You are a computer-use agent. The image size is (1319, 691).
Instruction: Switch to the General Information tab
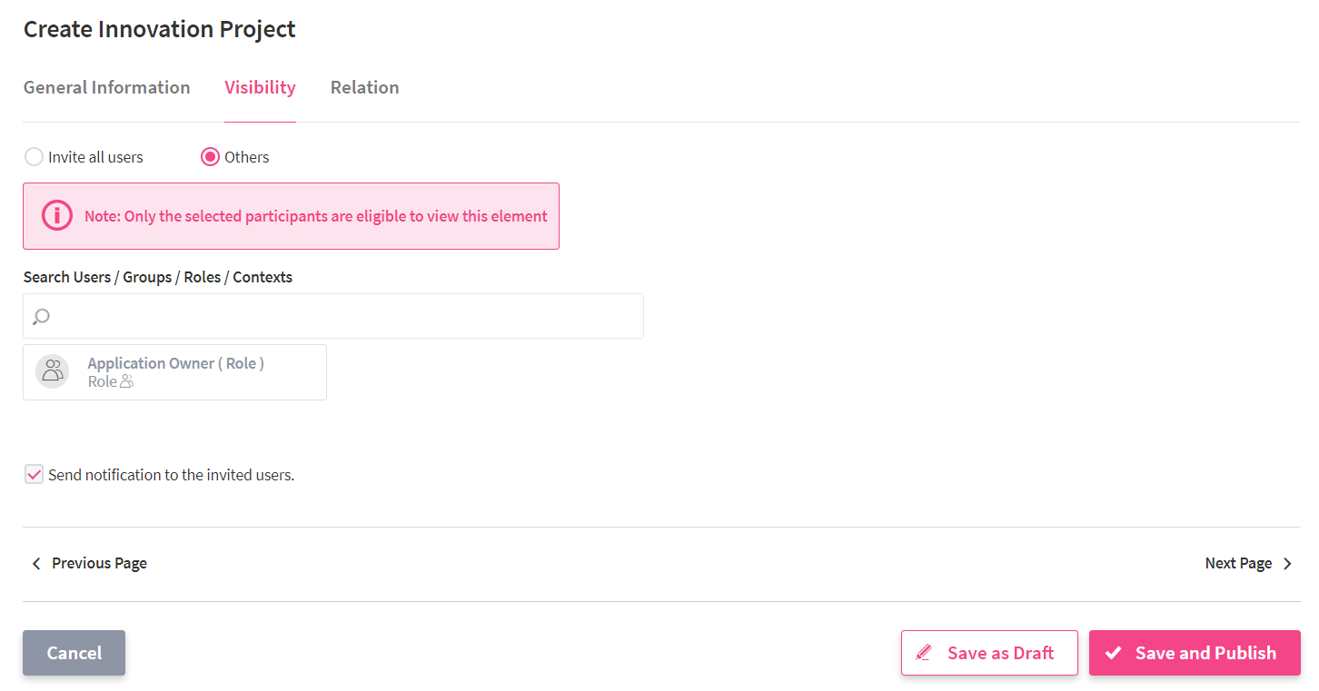pyautogui.click(x=107, y=88)
